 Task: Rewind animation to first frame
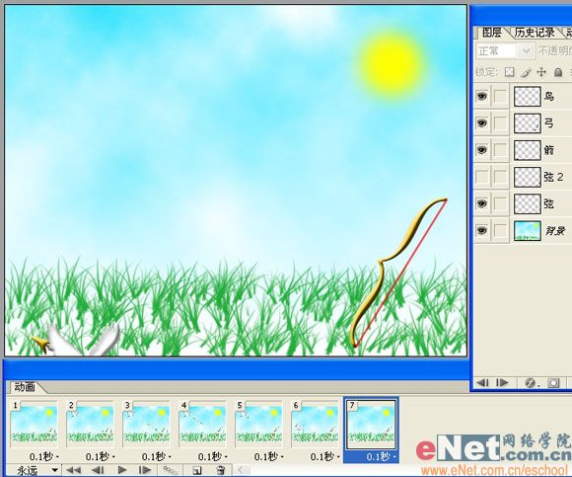pos(73,470)
